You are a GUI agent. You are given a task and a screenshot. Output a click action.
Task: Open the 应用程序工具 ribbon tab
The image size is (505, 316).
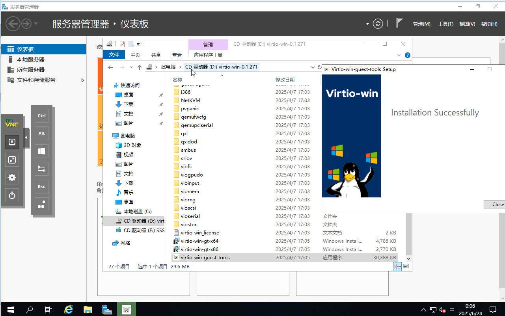point(208,55)
